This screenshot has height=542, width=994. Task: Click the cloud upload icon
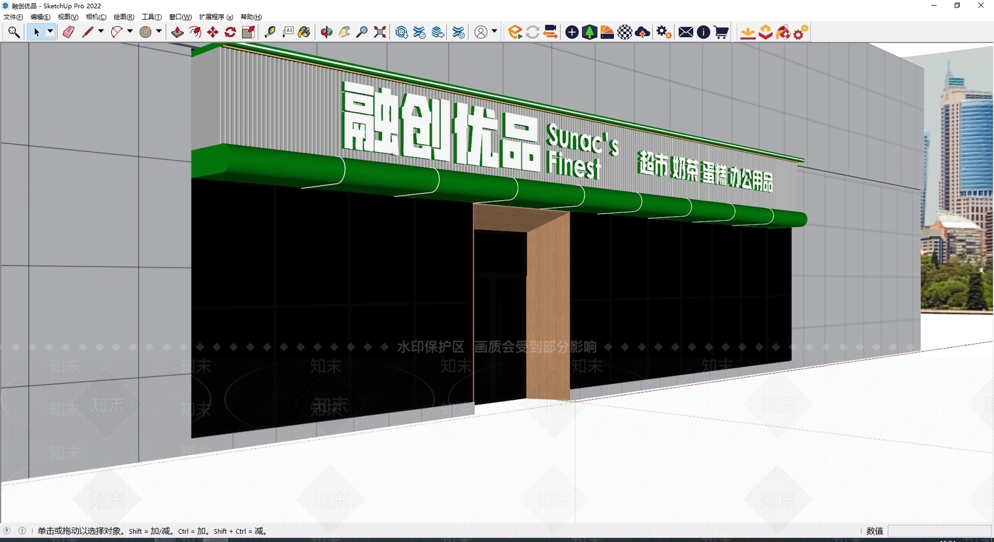(x=642, y=32)
